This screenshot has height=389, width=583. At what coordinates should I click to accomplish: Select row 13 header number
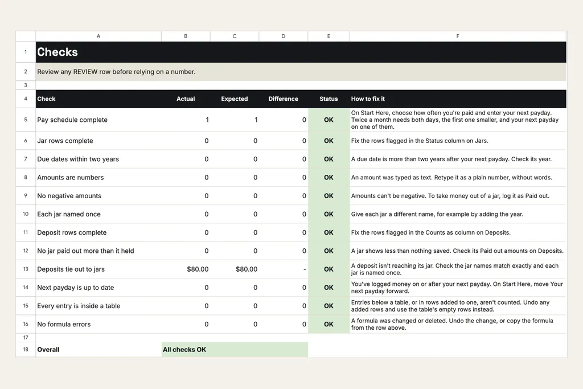tap(26, 269)
